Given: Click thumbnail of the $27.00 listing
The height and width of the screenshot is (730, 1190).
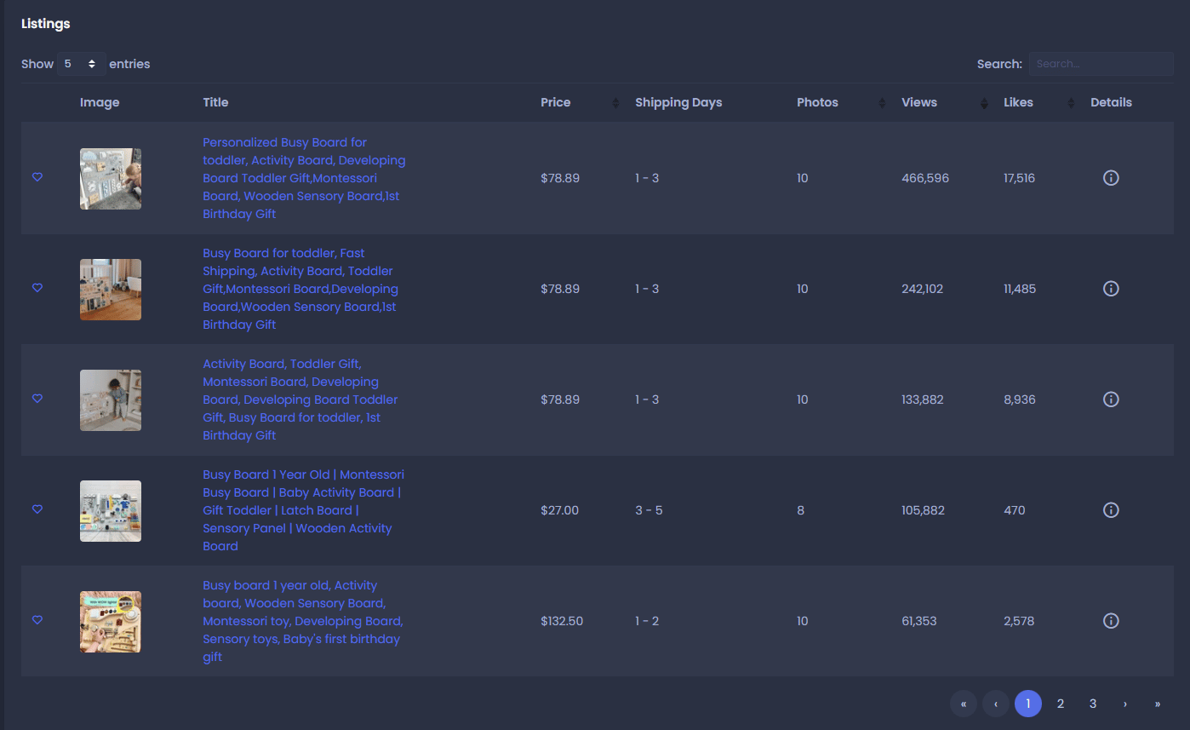Looking at the screenshot, I should click(x=111, y=511).
